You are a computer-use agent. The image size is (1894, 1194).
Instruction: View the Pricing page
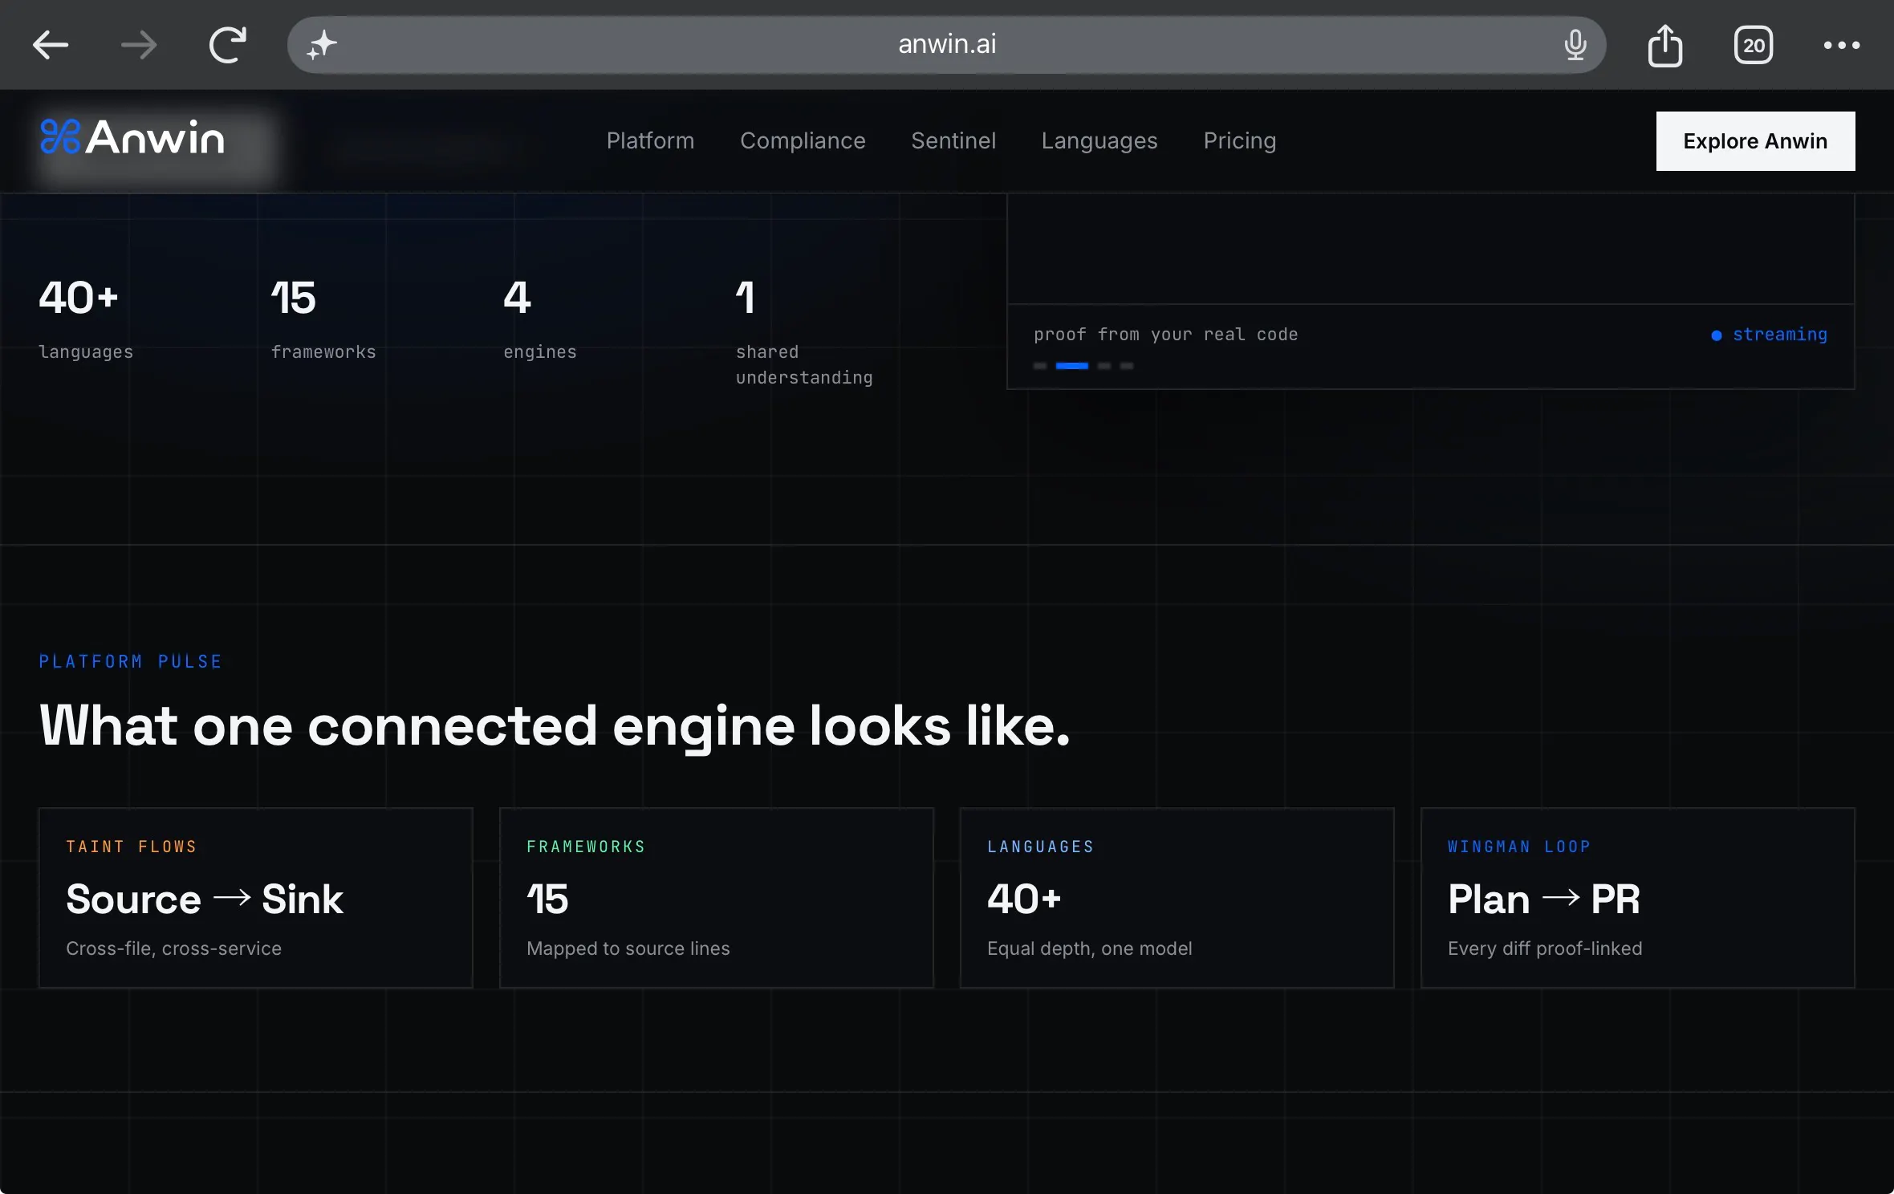[1240, 140]
